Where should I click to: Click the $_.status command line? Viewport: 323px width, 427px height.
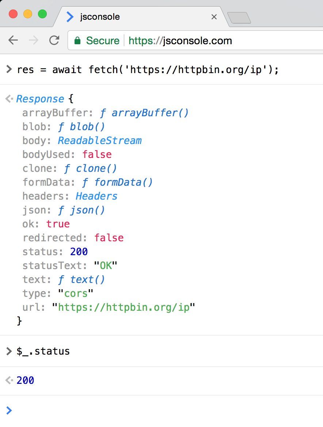tap(43, 351)
